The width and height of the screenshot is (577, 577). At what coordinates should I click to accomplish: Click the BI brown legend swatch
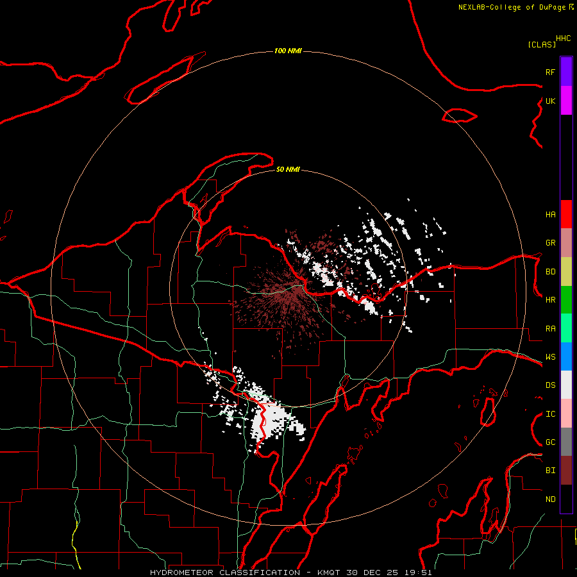566,471
